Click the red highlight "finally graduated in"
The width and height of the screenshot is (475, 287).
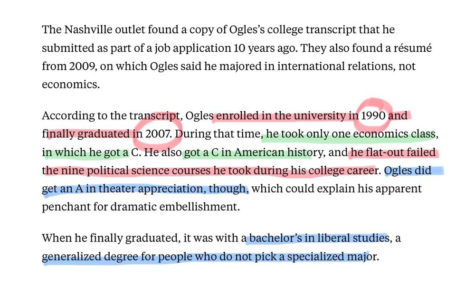click(x=90, y=134)
